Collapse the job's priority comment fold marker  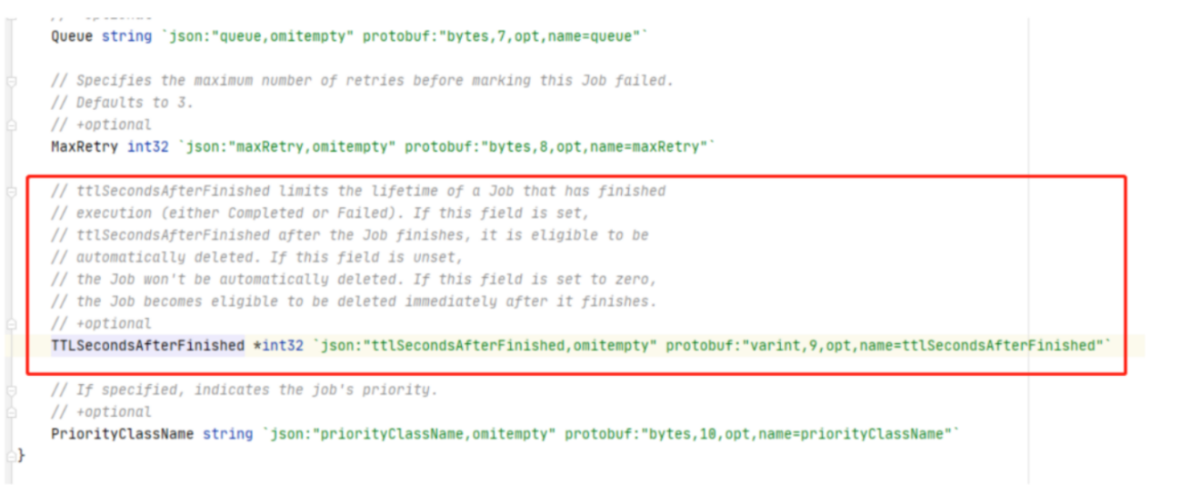[x=11, y=391]
